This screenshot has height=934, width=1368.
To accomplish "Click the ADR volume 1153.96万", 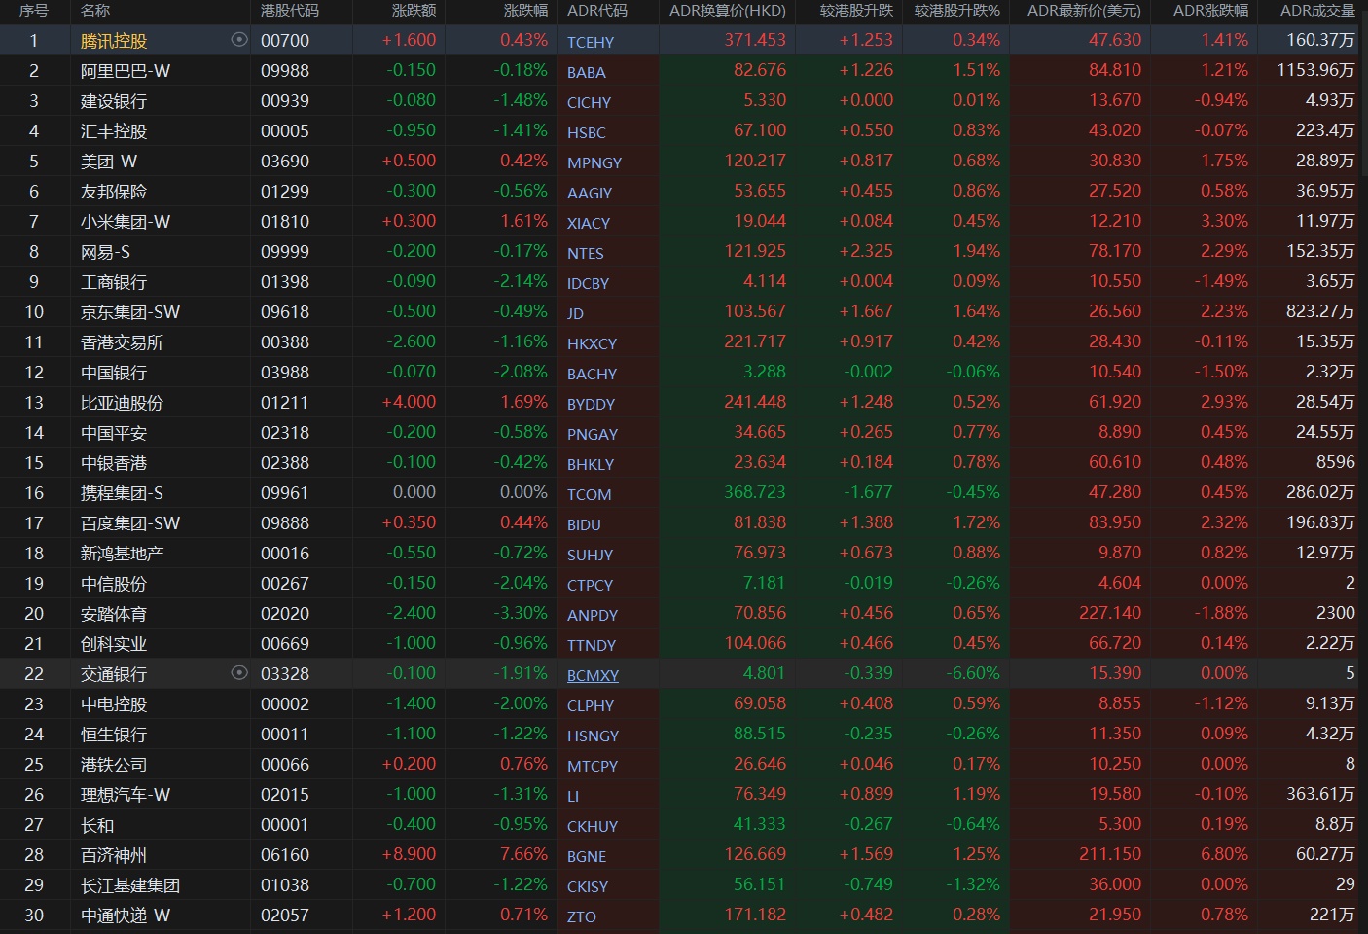I will (x=1315, y=70).
